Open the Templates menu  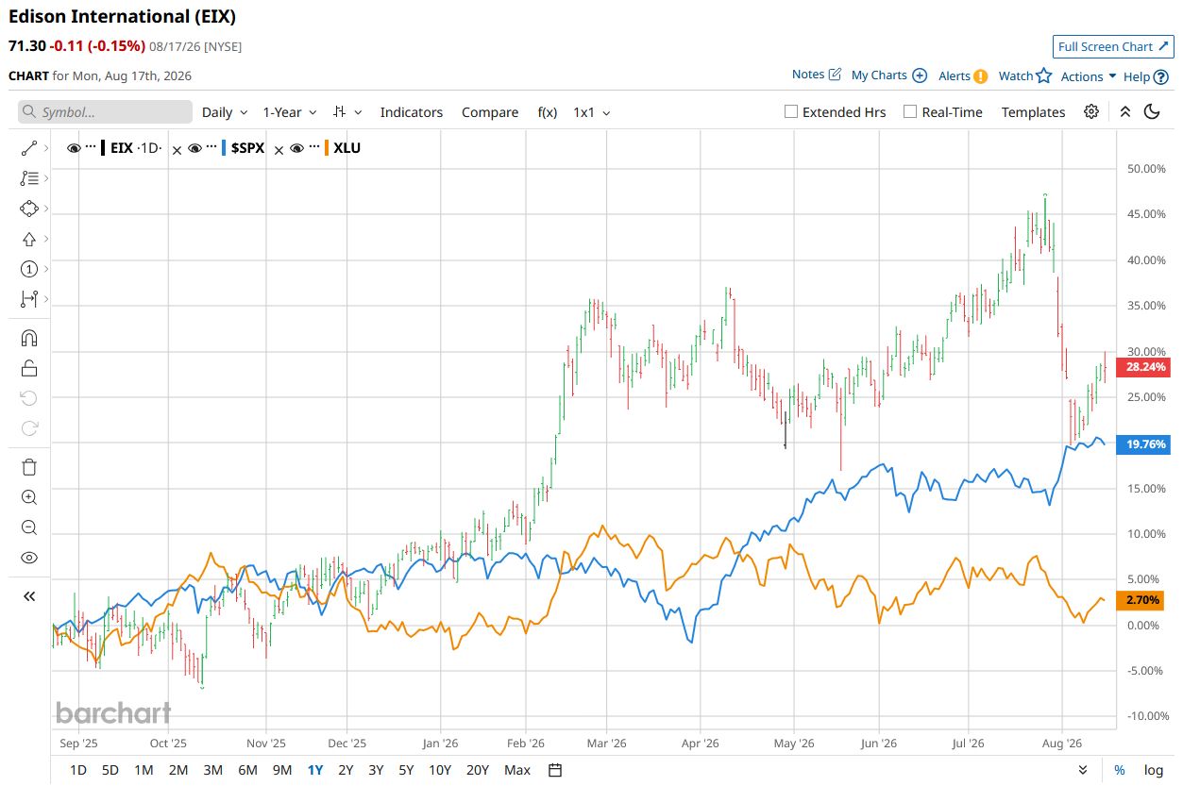(x=1033, y=111)
